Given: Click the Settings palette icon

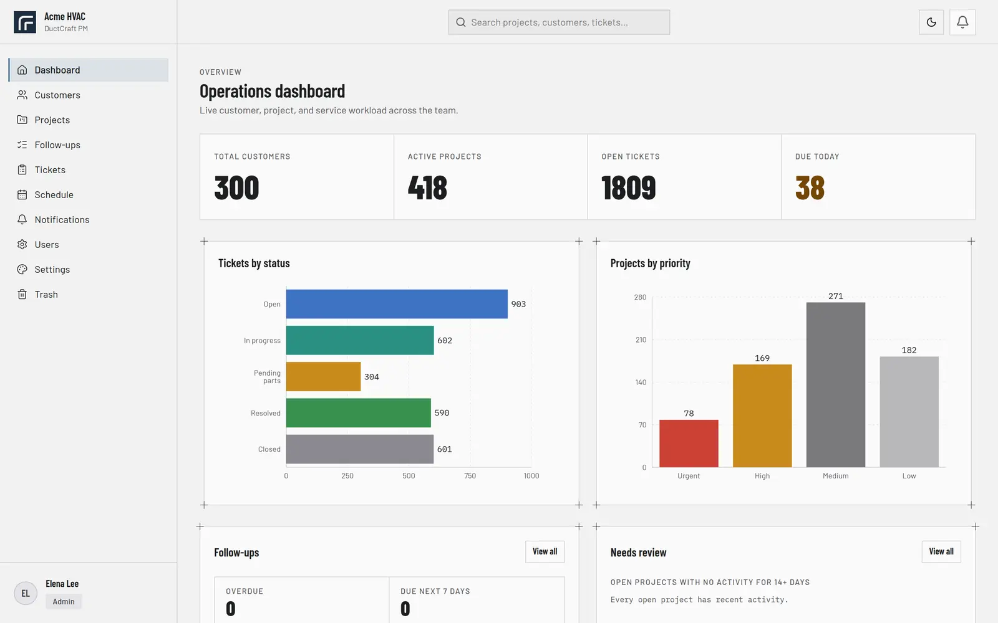Looking at the screenshot, I should 22,269.
